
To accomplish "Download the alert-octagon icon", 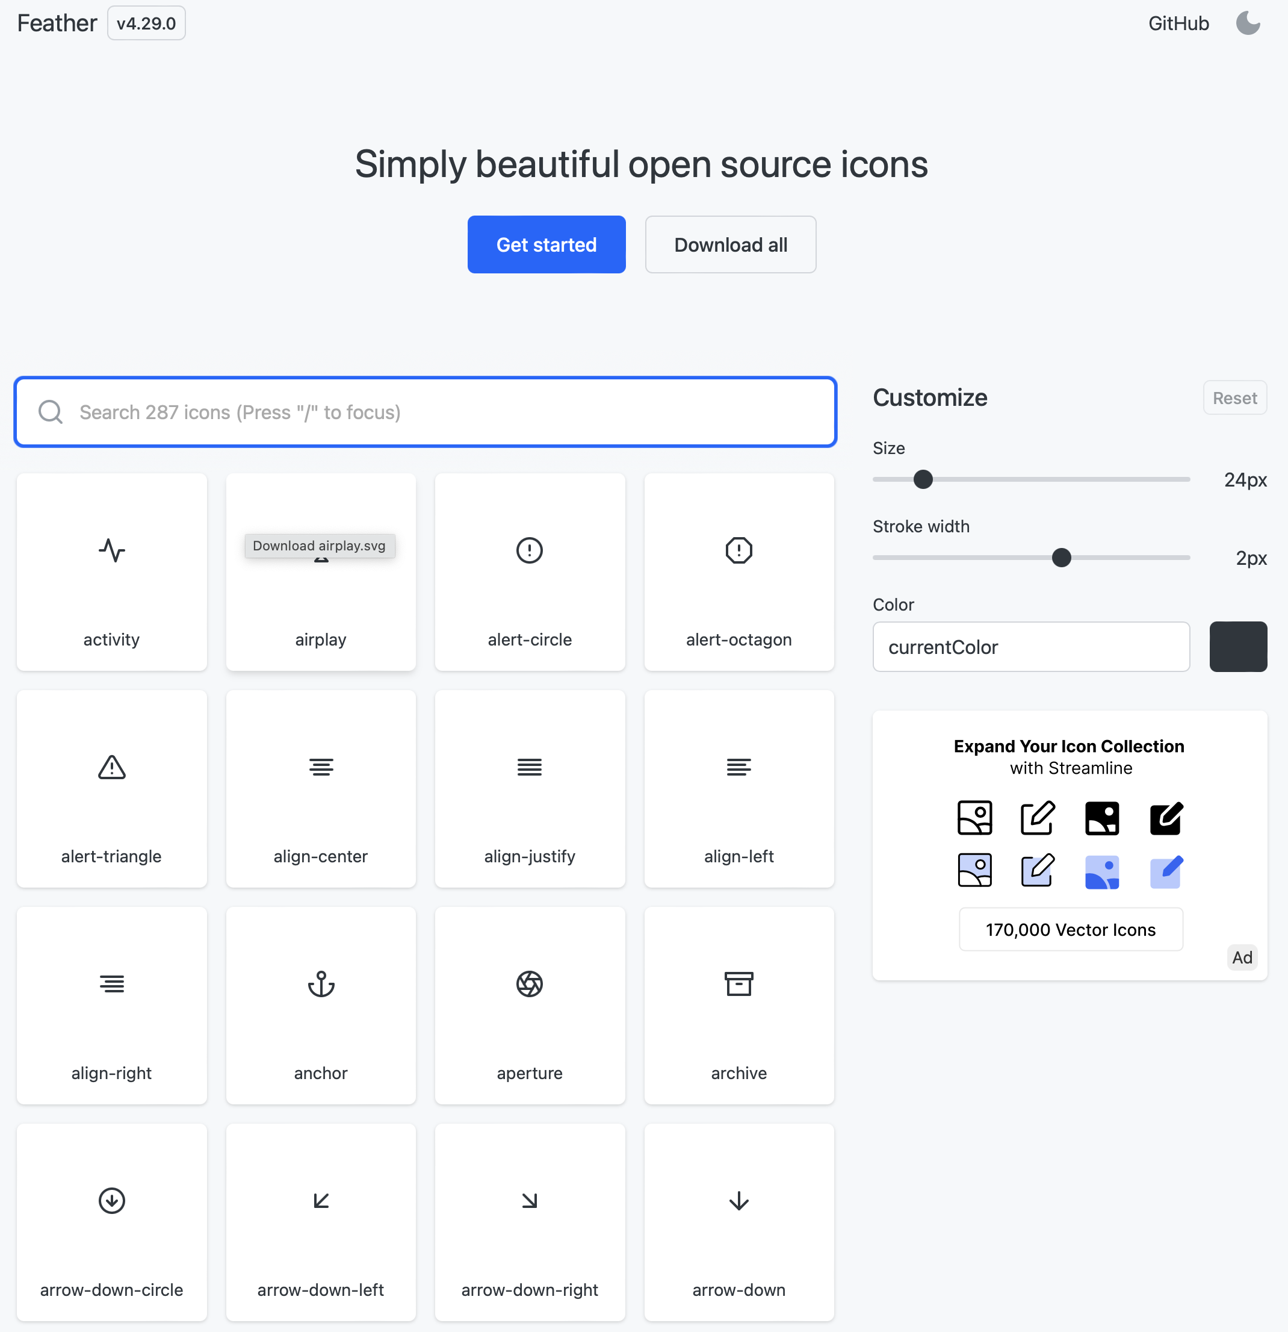I will pos(738,571).
